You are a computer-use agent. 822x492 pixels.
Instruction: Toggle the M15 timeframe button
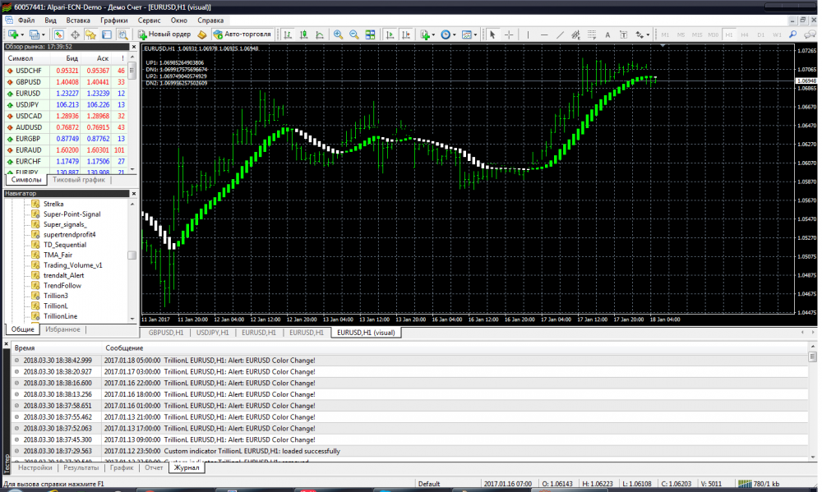point(697,34)
